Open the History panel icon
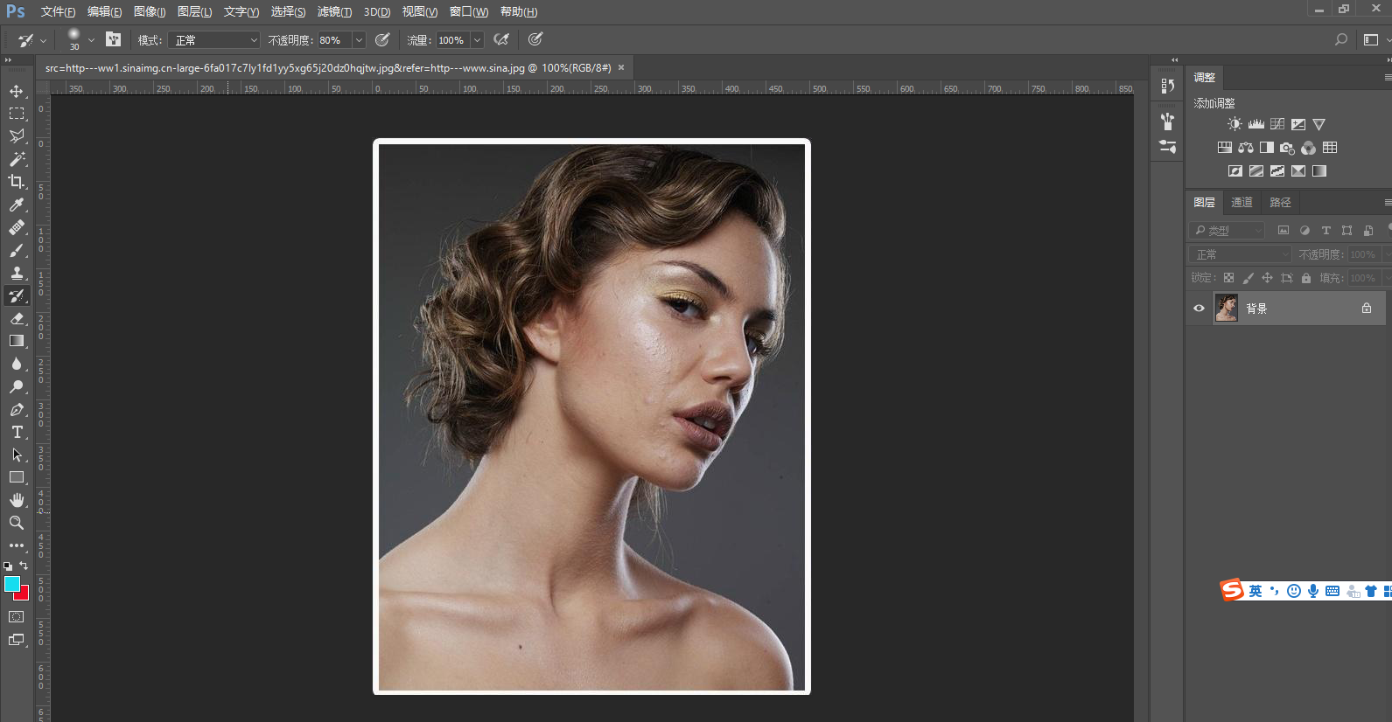The height and width of the screenshot is (722, 1392). [1167, 86]
